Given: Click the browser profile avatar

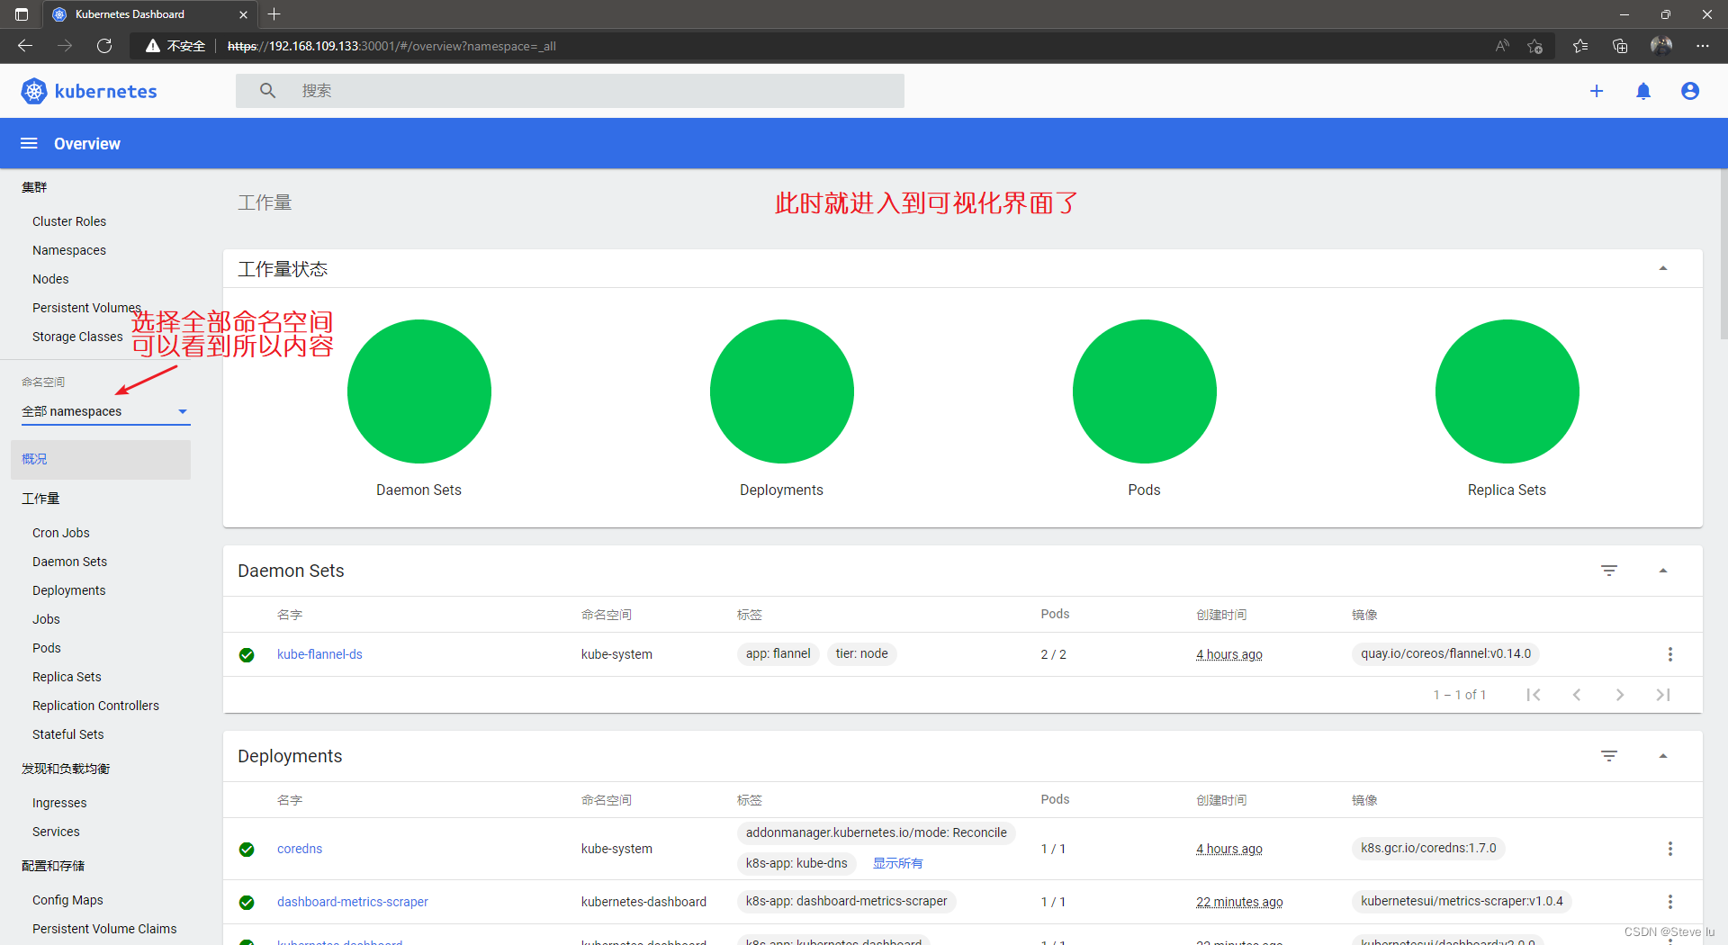Looking at the screenshot, I should pos(1661,46).
